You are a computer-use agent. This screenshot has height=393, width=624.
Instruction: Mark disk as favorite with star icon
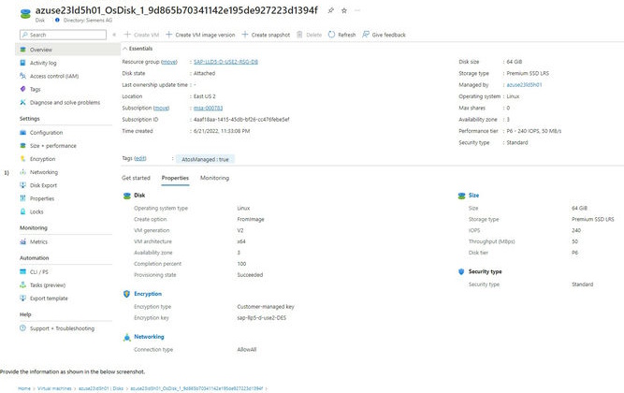[344, 10]
